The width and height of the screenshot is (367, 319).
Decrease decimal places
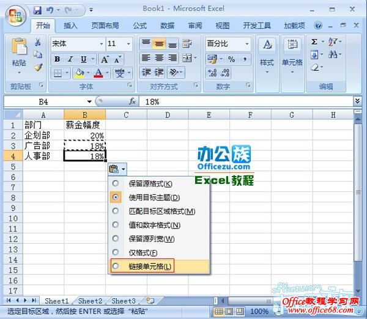(x=225, y=73)
